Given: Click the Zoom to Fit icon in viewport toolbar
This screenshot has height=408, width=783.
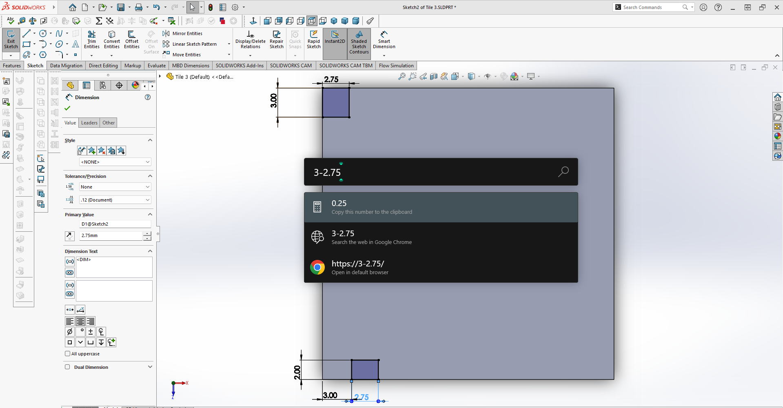Looking at the screenshot, I should (x=402, y=76).
